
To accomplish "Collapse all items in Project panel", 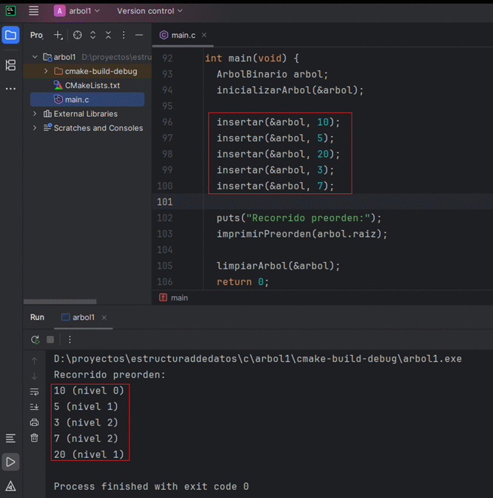I will 108,35.
